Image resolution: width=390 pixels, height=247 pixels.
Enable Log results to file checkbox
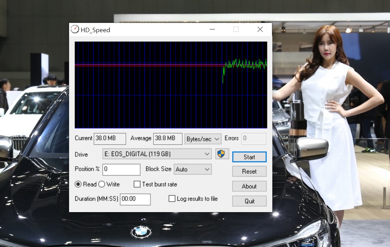[172, 198]
